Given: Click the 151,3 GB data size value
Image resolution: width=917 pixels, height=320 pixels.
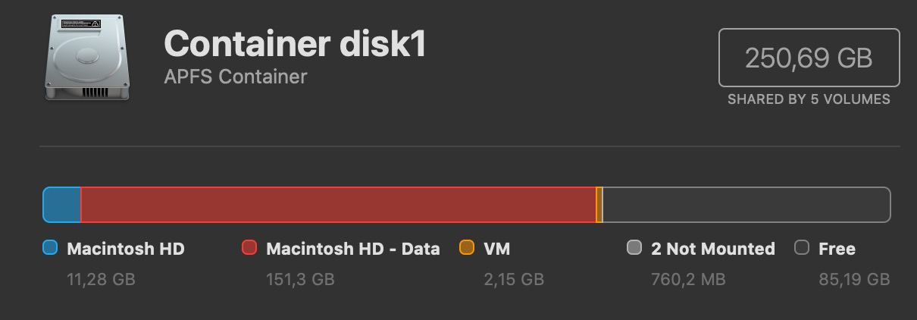Looking at the screenshot, I should (x=300, y=279).
